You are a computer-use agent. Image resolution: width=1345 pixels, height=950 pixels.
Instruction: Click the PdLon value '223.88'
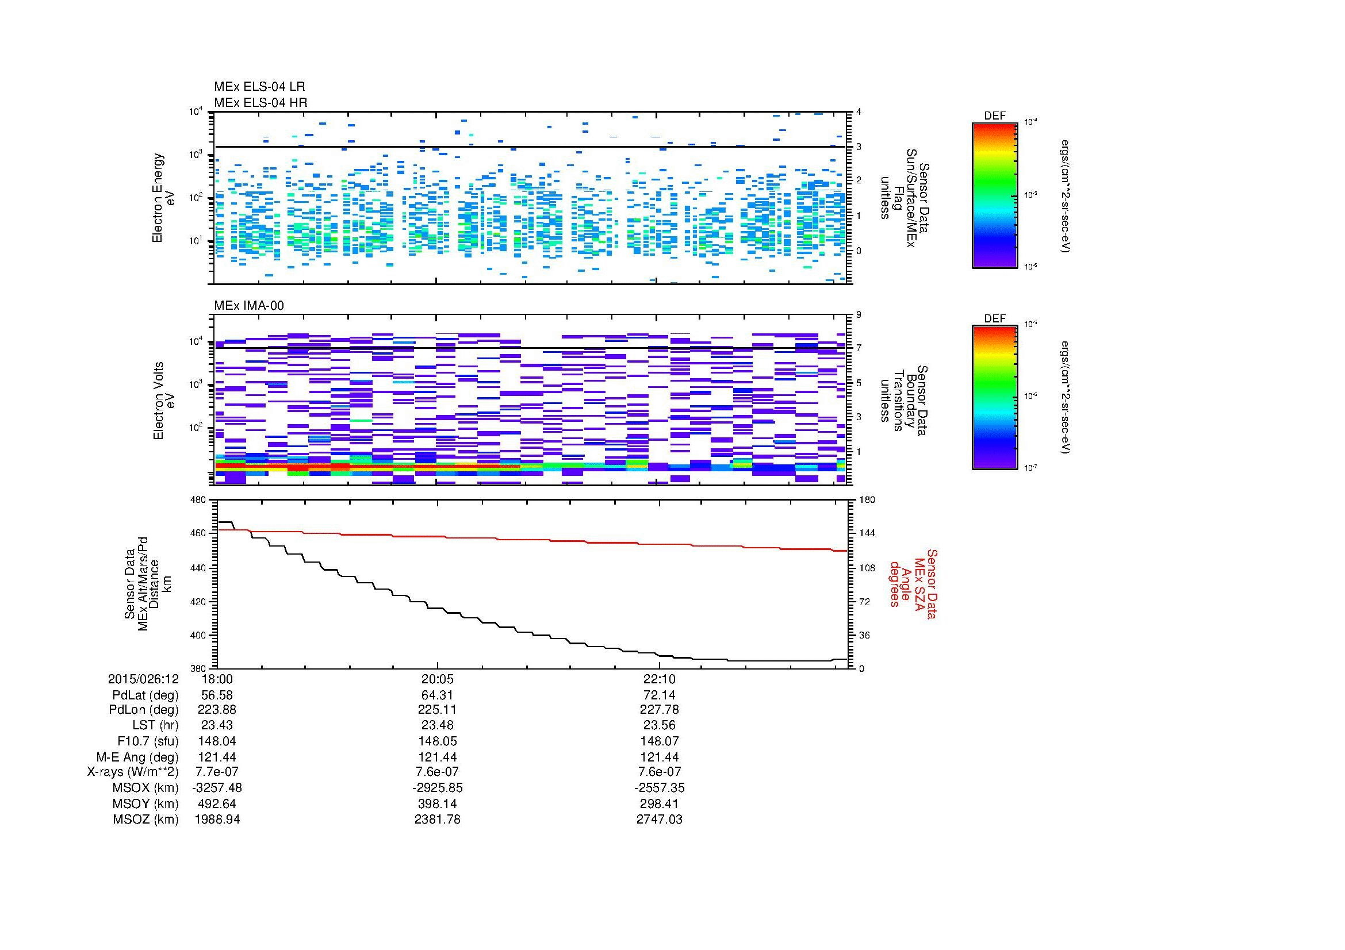(x=217, y=710)
